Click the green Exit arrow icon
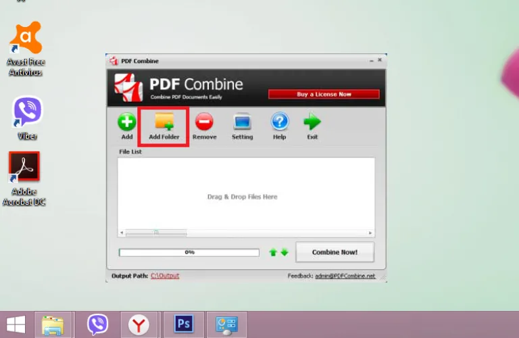 [x=312, y=122]
